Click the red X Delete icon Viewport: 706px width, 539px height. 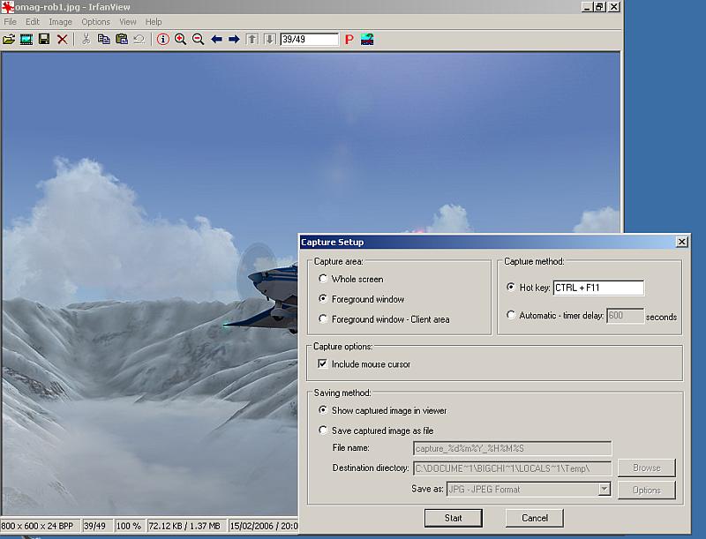(x=62, y=40)
